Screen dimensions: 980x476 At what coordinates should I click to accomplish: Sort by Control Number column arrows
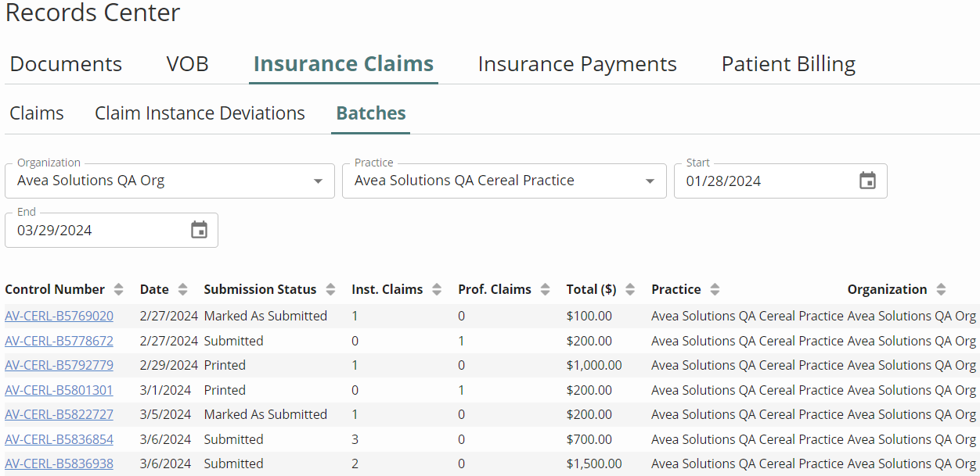118,289
